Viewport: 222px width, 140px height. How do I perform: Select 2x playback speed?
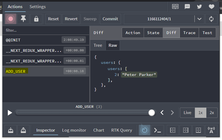[212, 113]
